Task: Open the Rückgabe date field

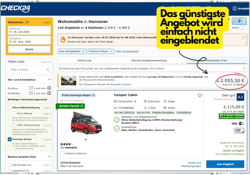Action: coord(29,40)
